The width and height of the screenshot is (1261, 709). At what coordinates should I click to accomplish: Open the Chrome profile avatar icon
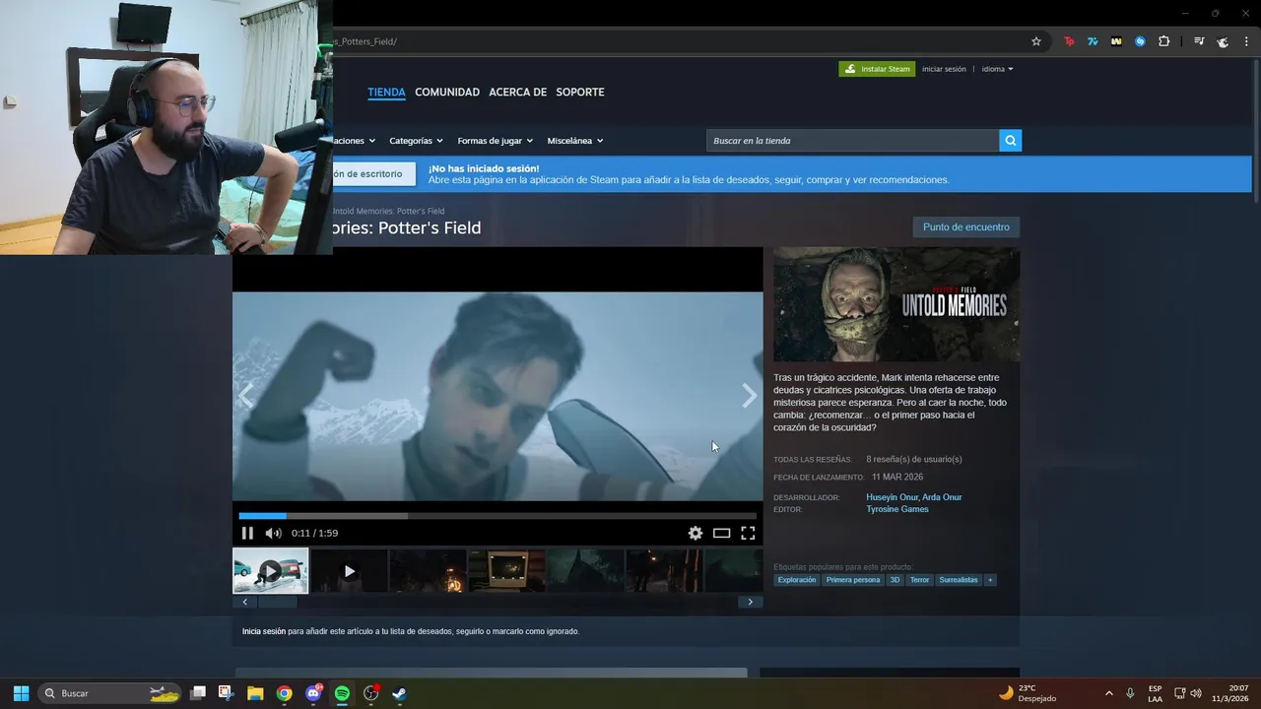point(1223,41)
